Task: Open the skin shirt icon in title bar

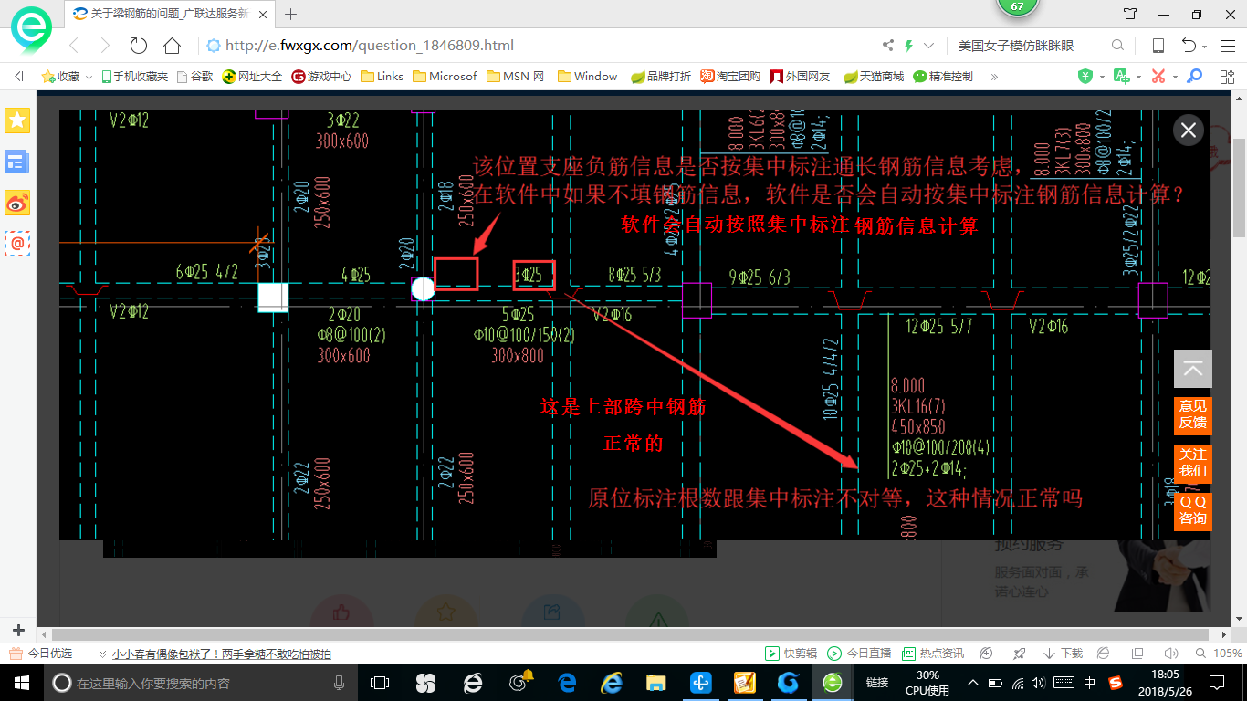Action: pos(1130,14)
